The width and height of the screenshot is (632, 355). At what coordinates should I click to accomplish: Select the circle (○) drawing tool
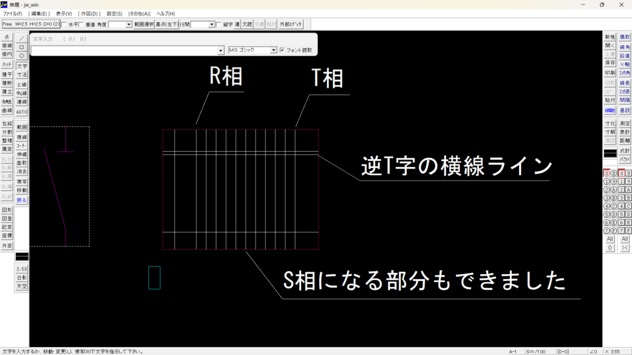(22, 55)
